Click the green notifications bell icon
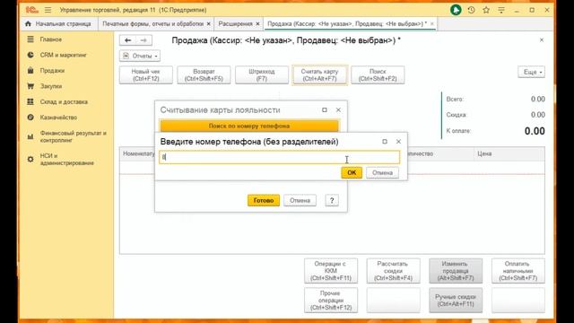This screenshot has width=574, height=323. pyautogui.click(x=456, y=10)
